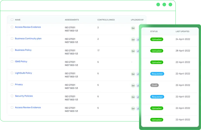Click the SM avatar in Business Policy row
The width and height of the screenshot is (201, 130).
[x=133, y=51]
